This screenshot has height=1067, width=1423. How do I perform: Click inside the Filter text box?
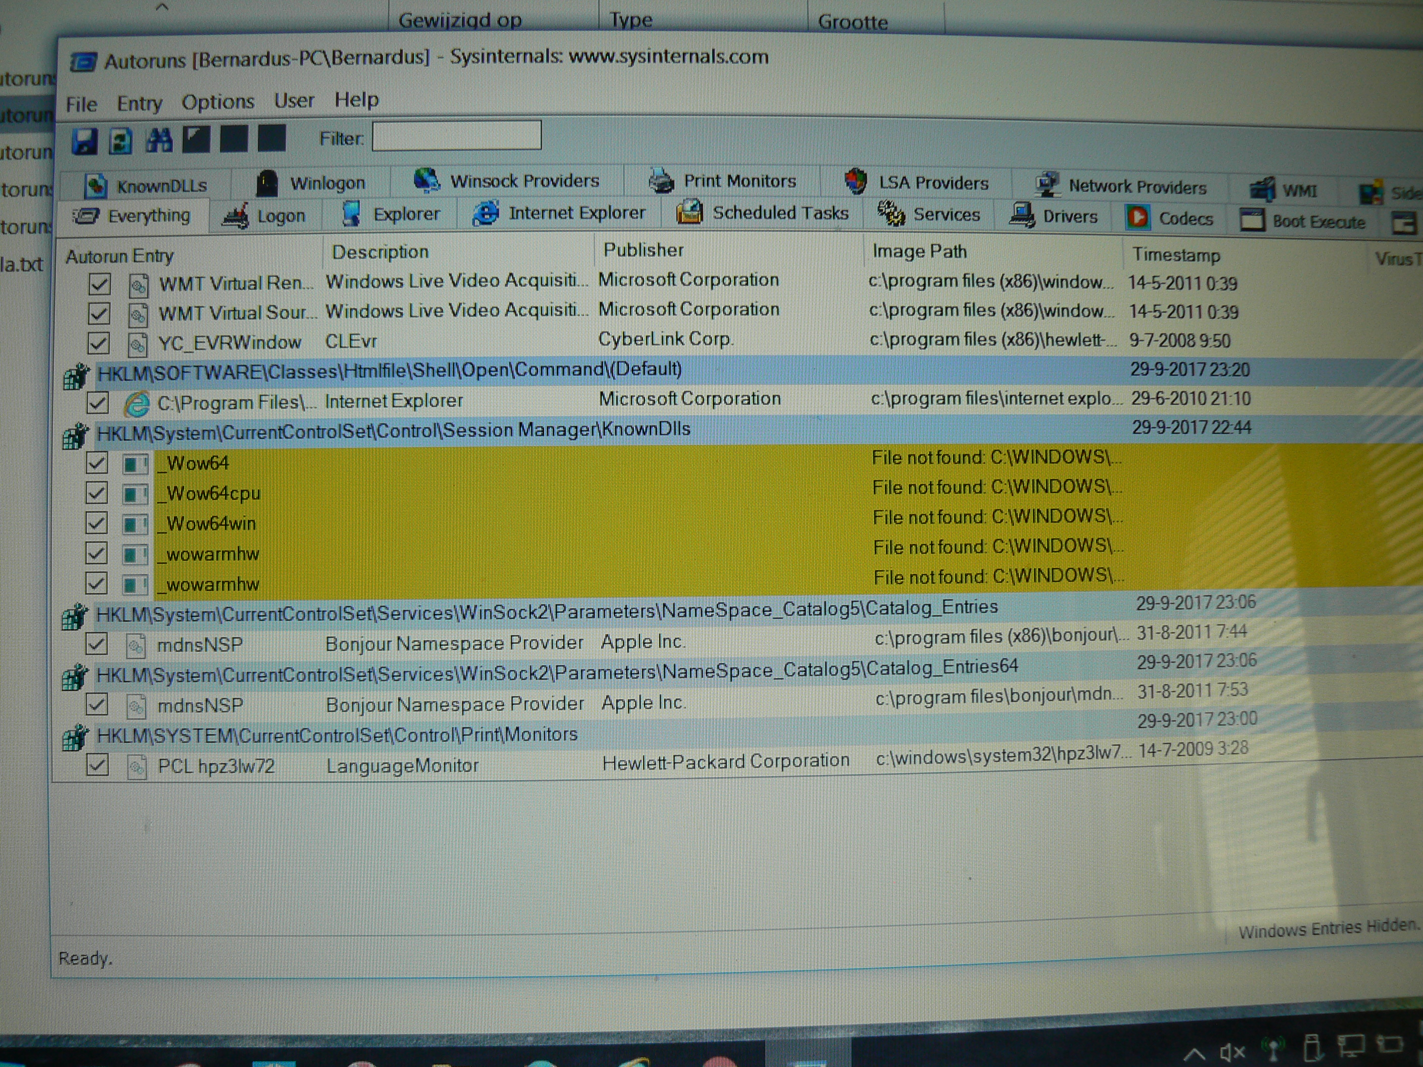coord(457,136)
